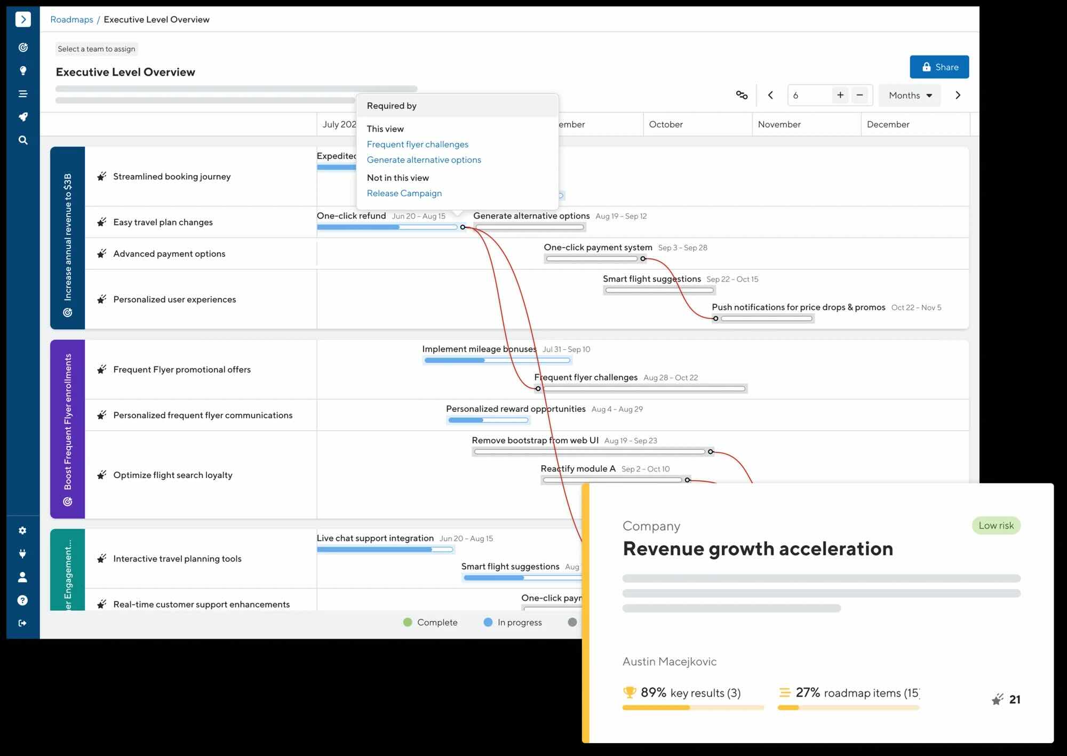The image size is (1067, 756).
Task: Click the lightbulb ideas icon
Action: (x=23, y=70)
